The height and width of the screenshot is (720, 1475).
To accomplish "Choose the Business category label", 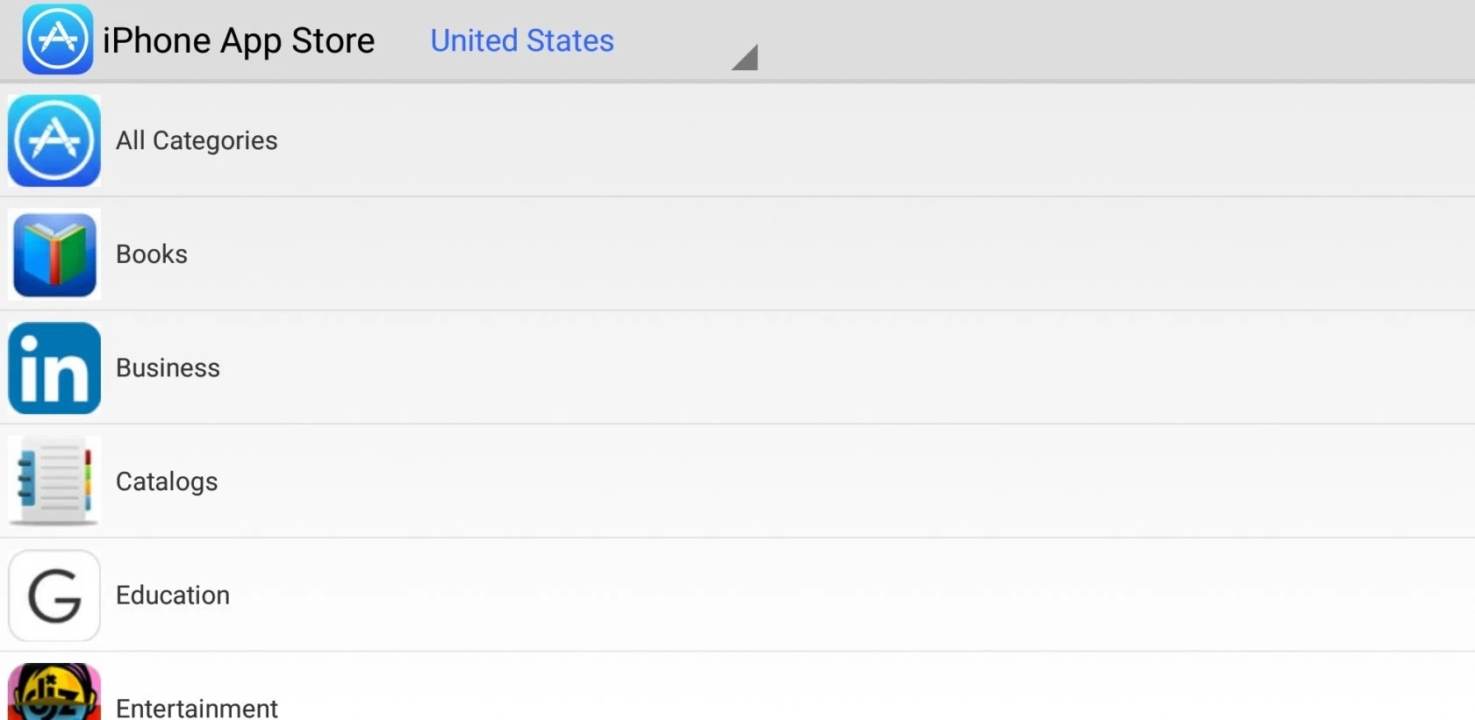I will click(x=168, y=367).
